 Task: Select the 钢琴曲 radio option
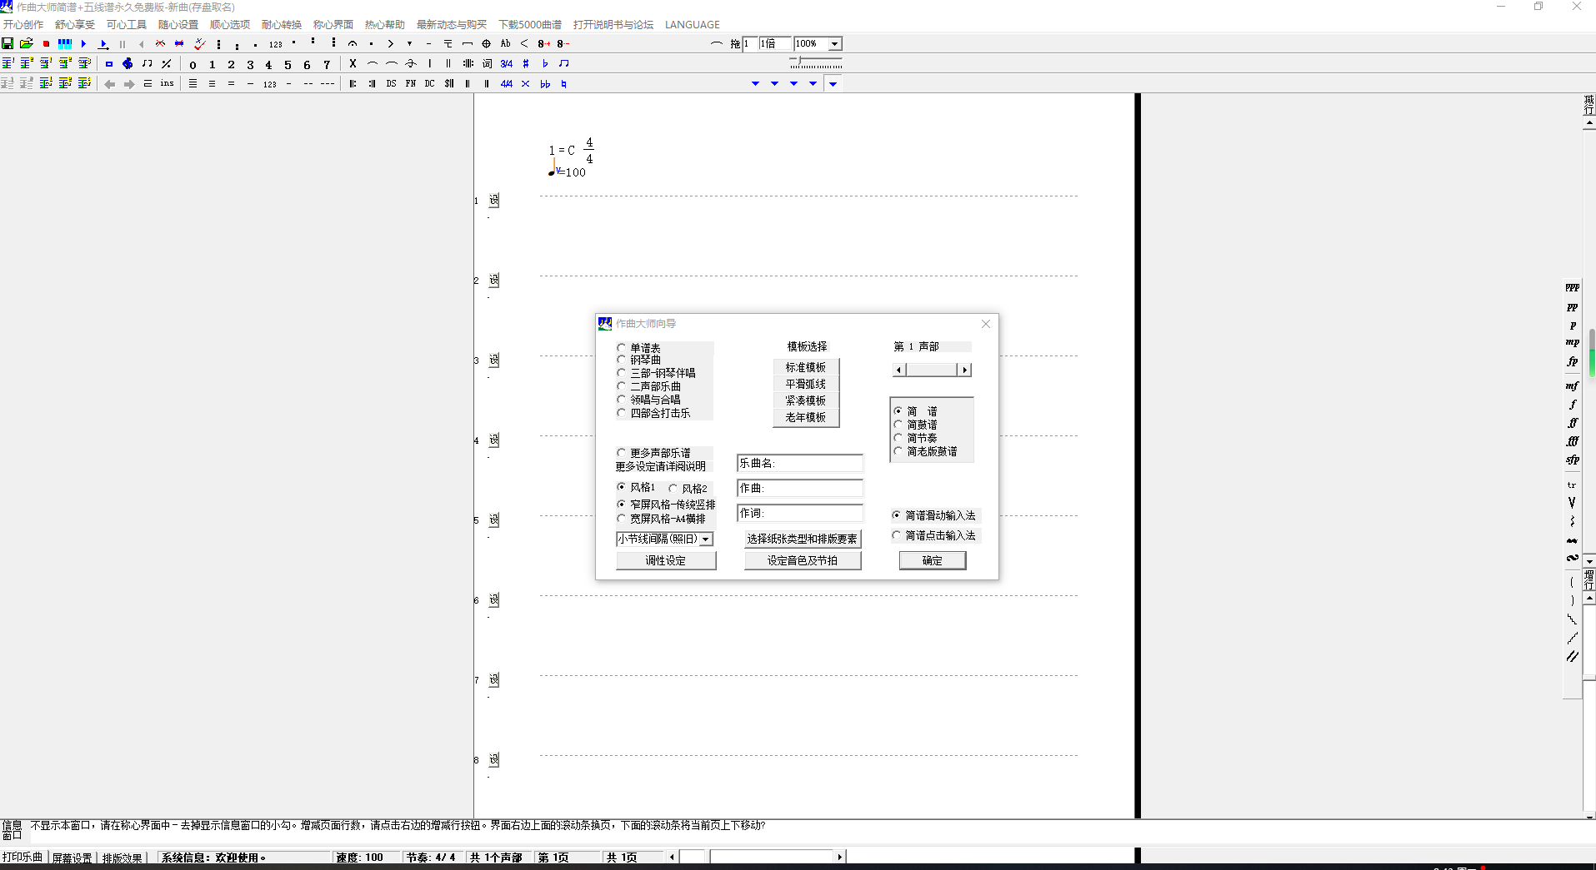click(x=621, y=360)
